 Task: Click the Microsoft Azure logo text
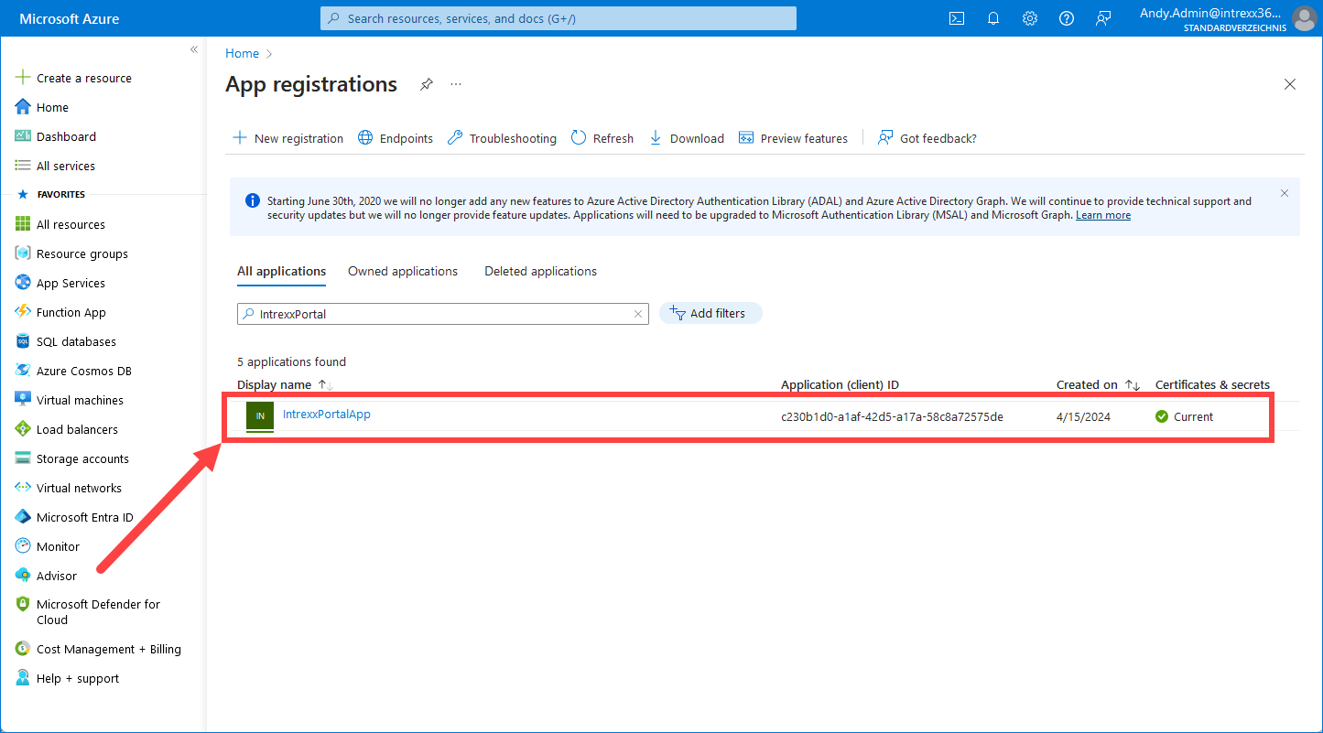70,18
